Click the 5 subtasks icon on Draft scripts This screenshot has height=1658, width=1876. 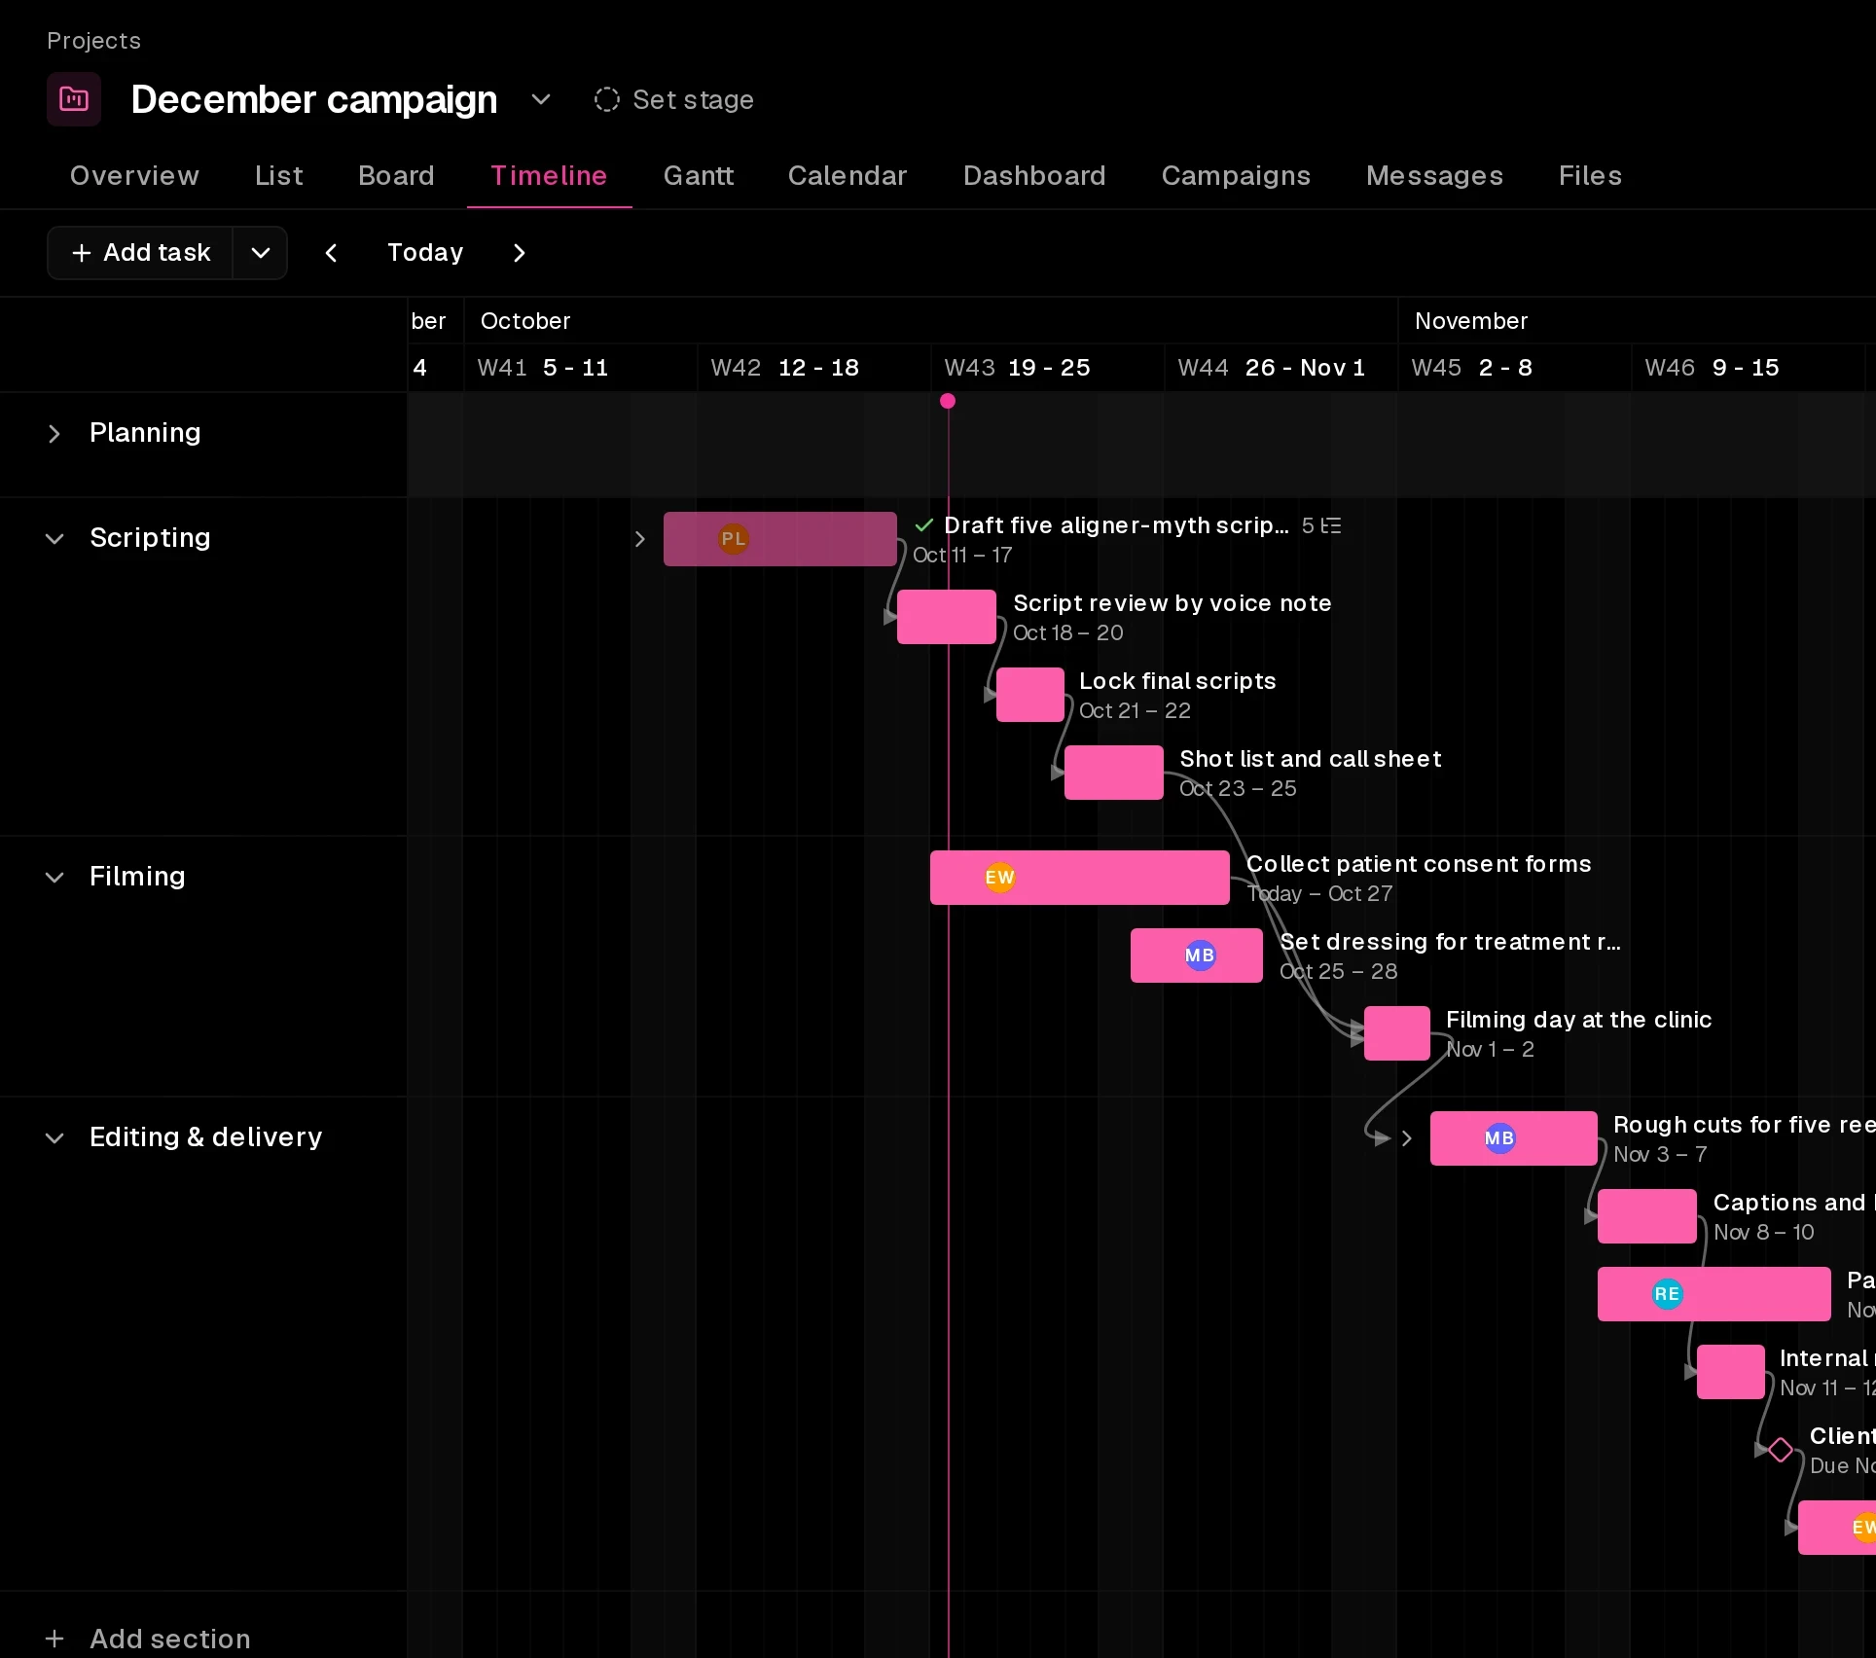1321,525
